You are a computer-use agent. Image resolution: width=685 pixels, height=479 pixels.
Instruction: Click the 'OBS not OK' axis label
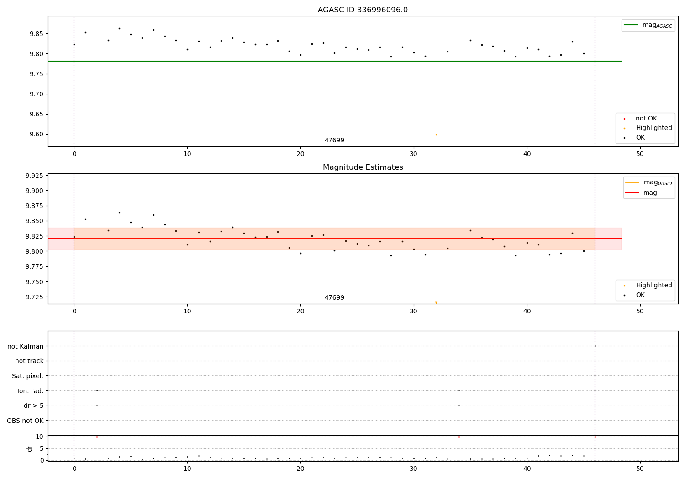point(26,421)
